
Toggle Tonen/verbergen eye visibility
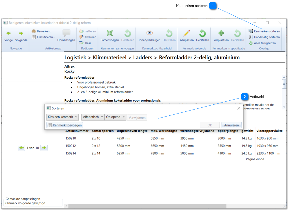(x=149, y=33)
